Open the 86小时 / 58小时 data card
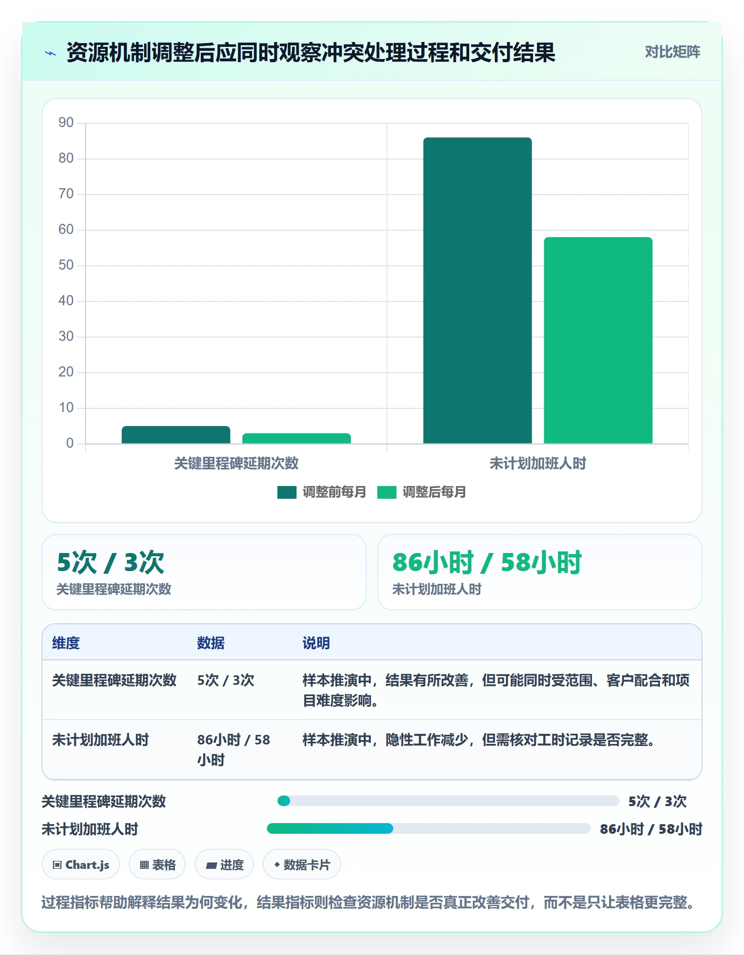 539,572
